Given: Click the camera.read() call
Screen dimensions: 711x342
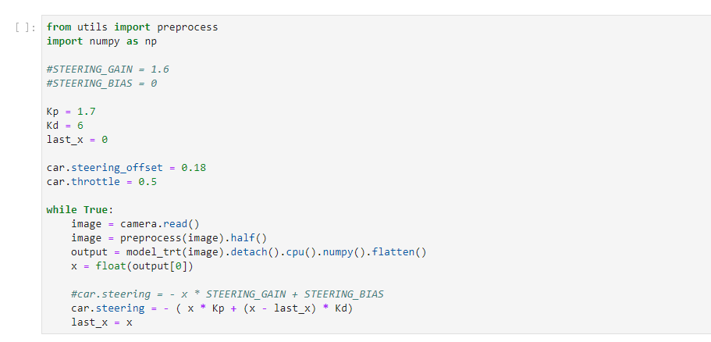Looking at the screenshot, I should click(x=160, y=224).
